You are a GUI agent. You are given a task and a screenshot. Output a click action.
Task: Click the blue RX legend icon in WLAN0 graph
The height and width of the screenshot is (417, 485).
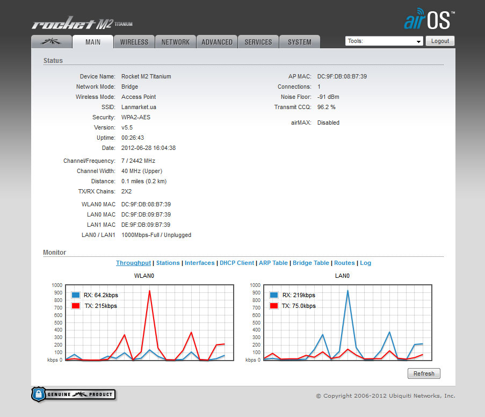[x=75, y=295]
